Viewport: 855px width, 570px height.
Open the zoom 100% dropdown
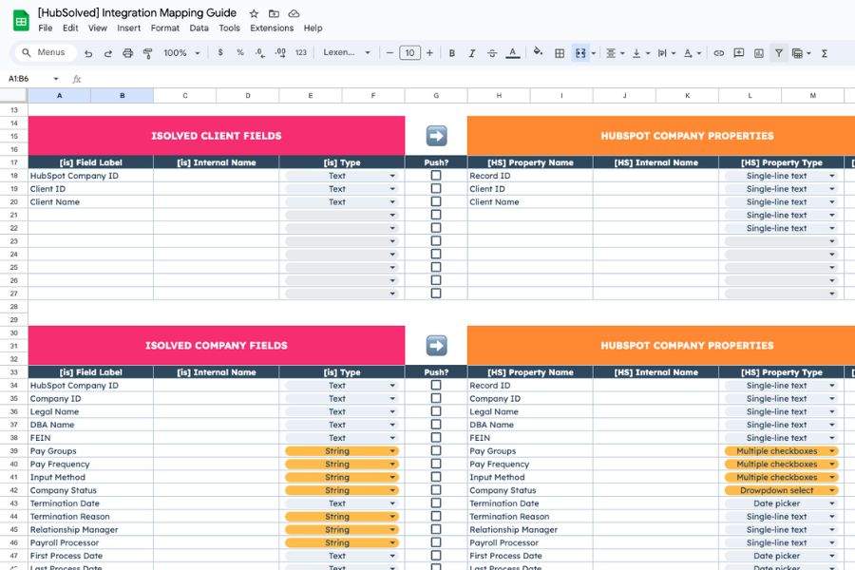click(181, 53)
